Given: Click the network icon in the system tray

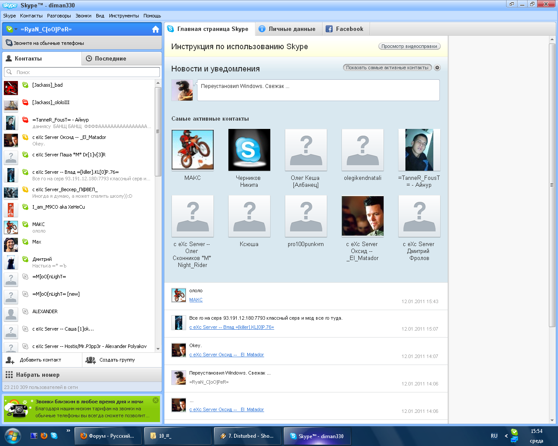Looking at the screenshot, I should (514, 439).
